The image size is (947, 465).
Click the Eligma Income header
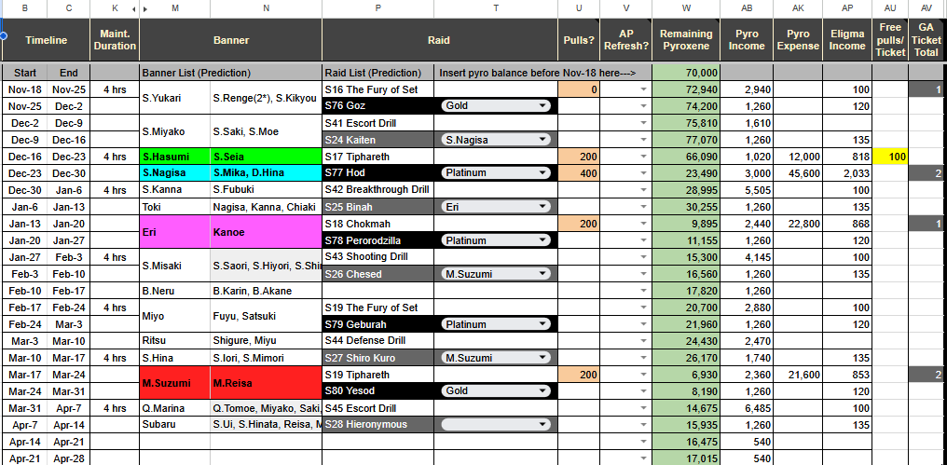point(848,40)
